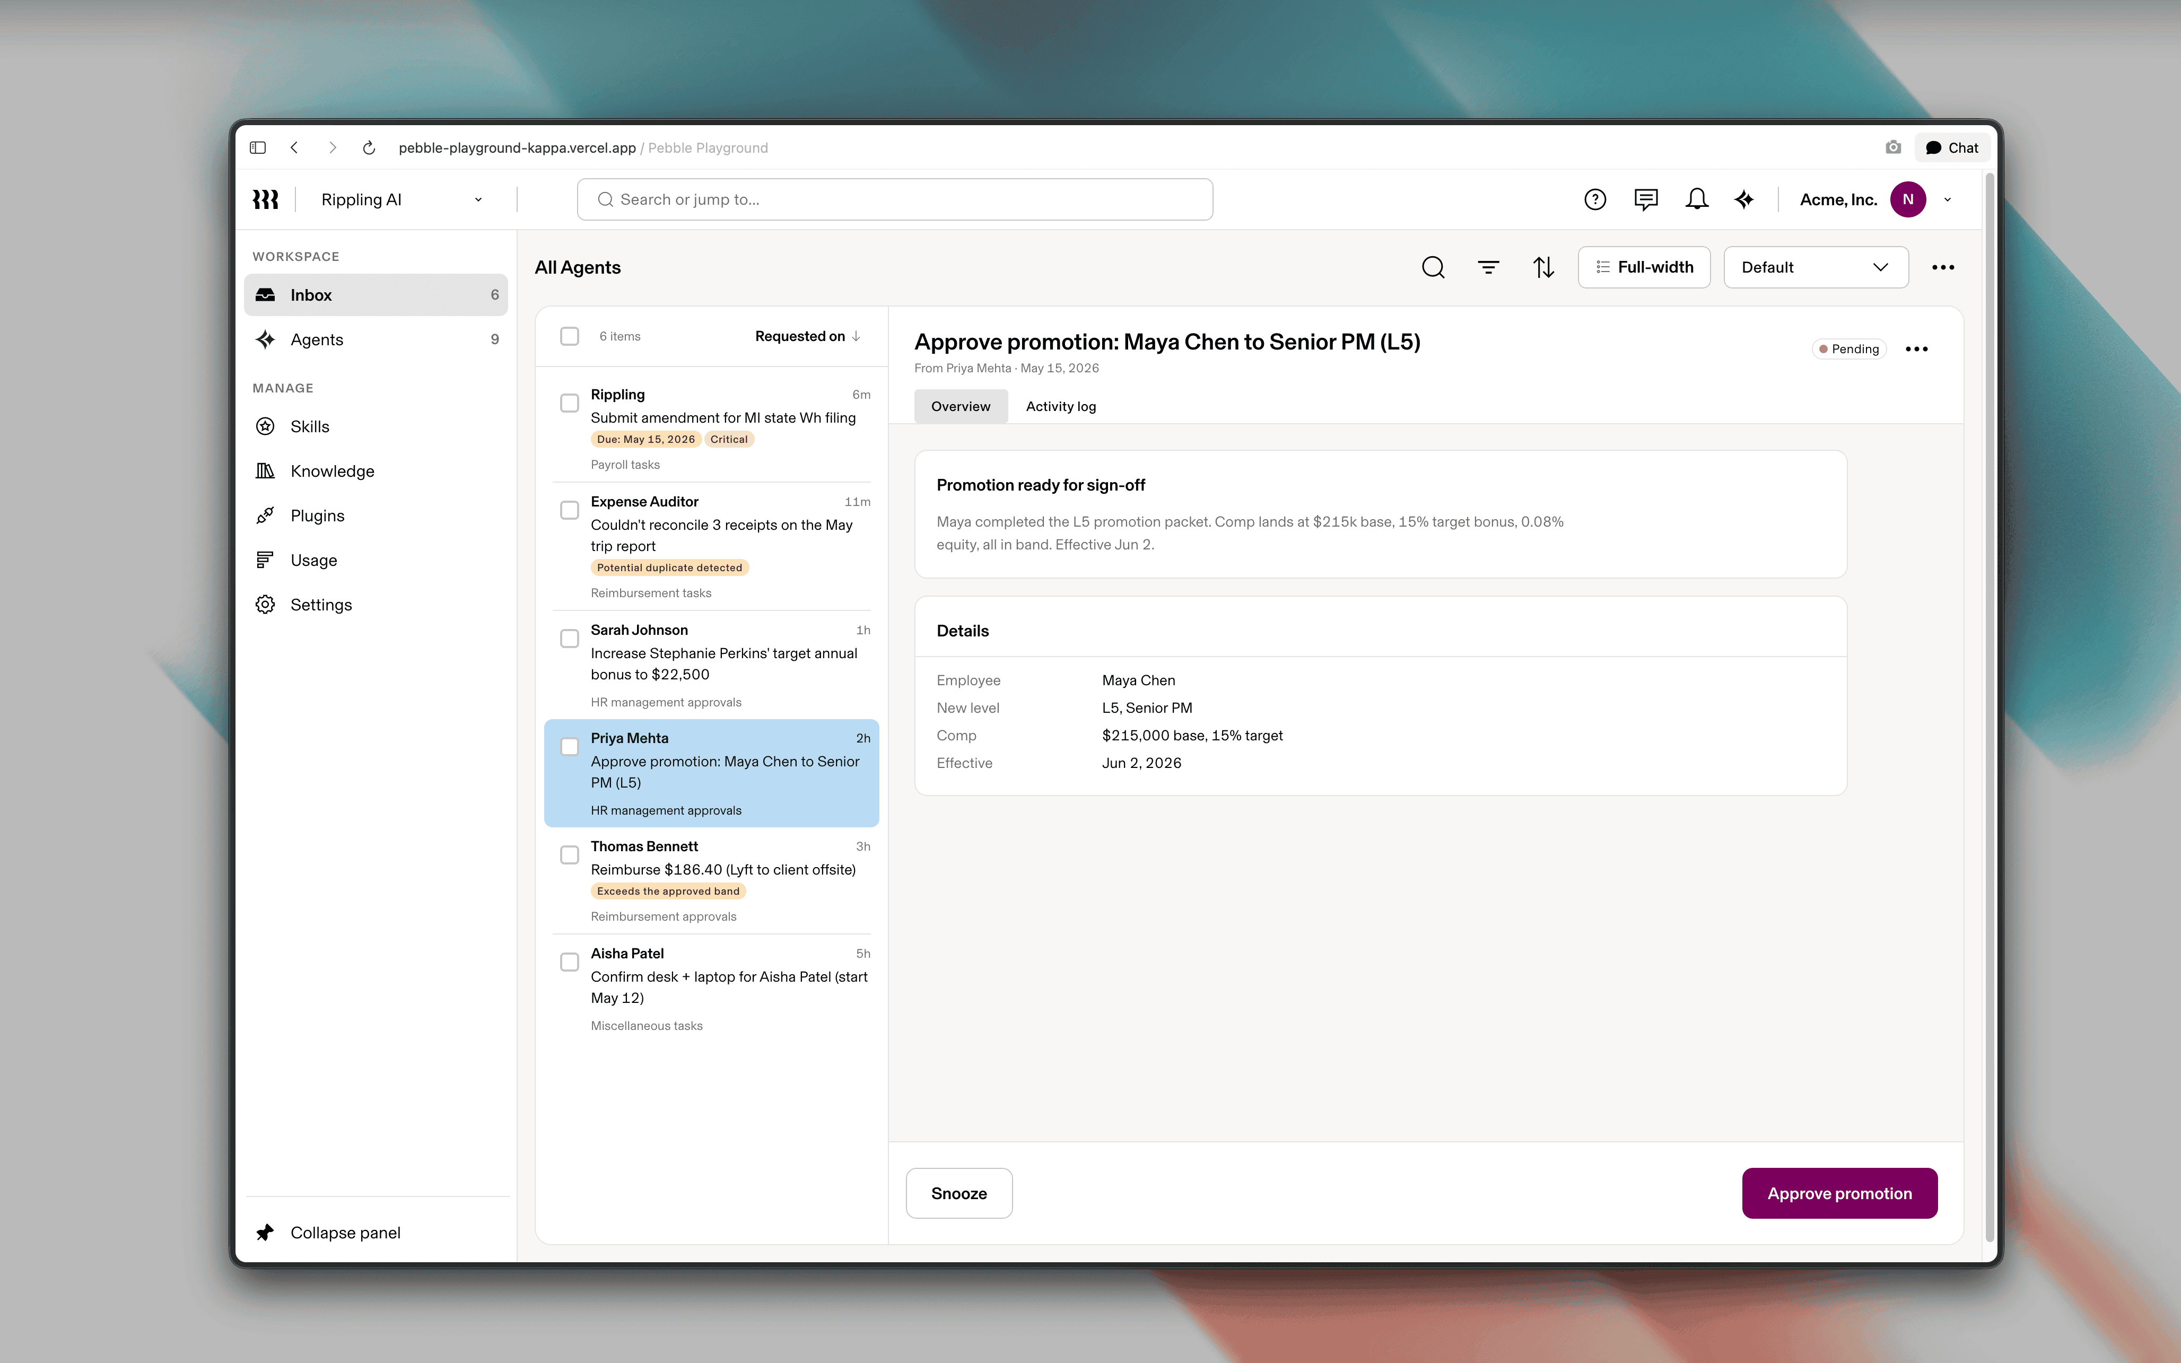Screen dimensions: 2181x1363
Task: Open Increase Stephanie Perkins' target annual bonus item
Action: pos(723,663)
